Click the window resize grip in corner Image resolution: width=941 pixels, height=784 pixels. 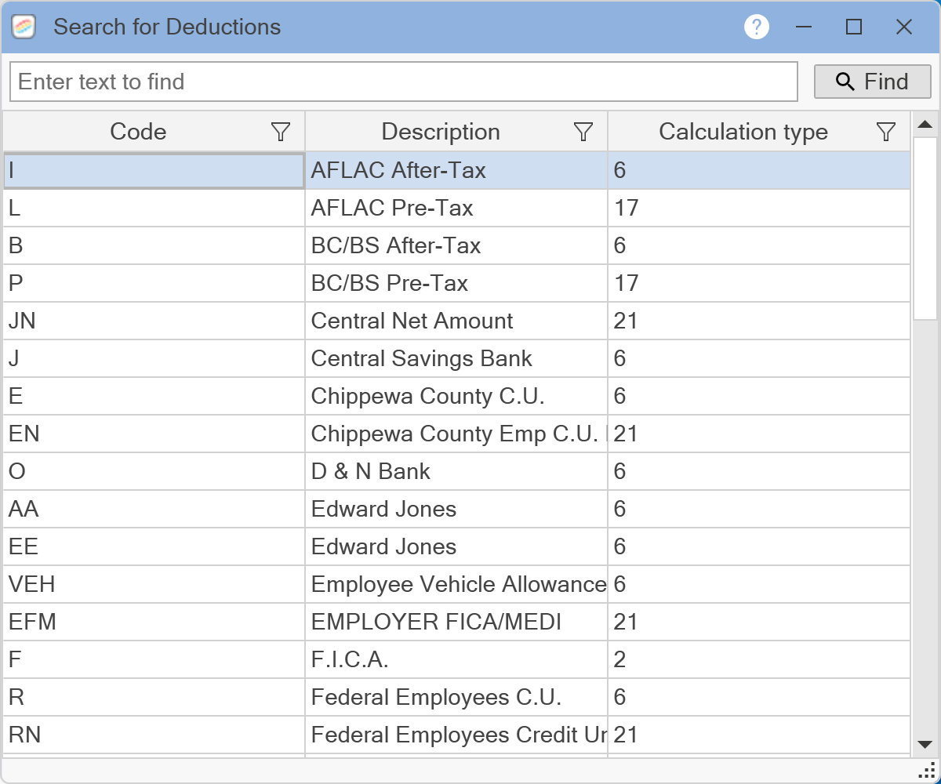click(928, 770)
